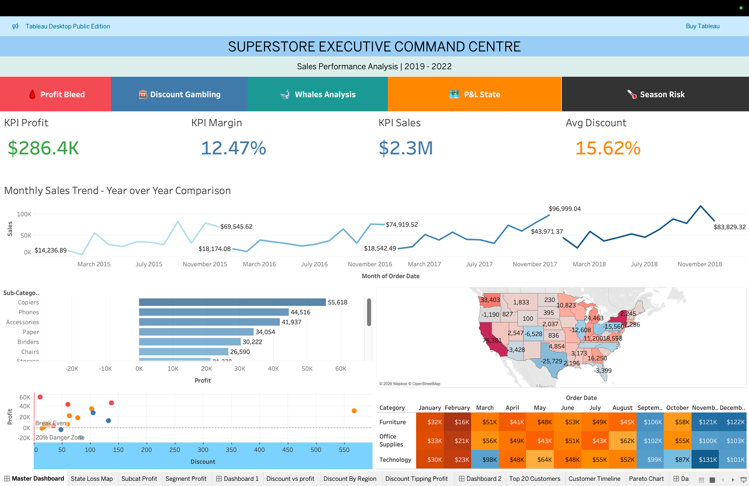The height and width of the screenshot is (486, 749).
Task: Open the Discount Tipping Profit sheet tab
Action: [x=416, y=479]
